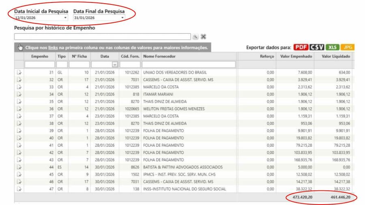Image resolution: width=365 pixels, height=205 pixels.
Task: Open the document icon for empenho 31
Action: click(x=19, y=72)
